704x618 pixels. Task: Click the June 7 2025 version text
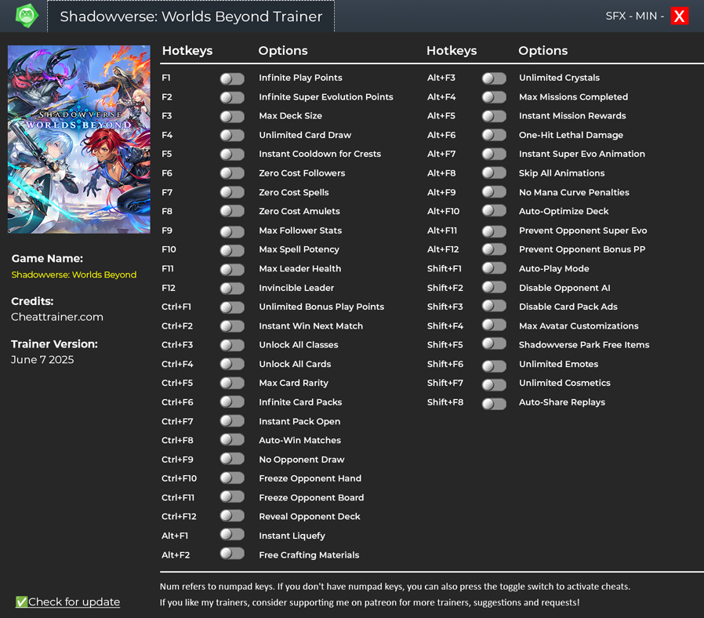[42, 360]
